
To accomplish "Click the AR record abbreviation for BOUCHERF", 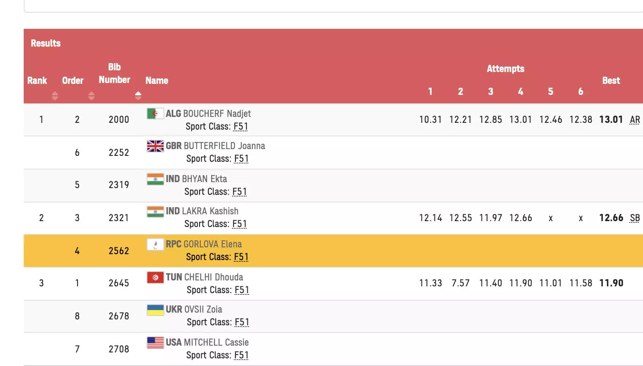I will click(x=635, y=120).
